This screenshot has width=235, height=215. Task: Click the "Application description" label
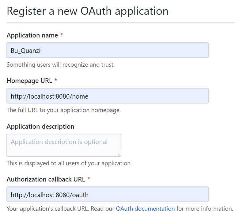(x=40, y=127)
